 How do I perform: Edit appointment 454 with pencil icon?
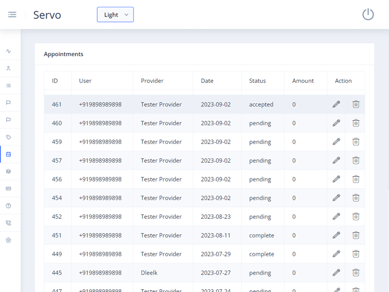pyautogui.click(x=336, y=198)
